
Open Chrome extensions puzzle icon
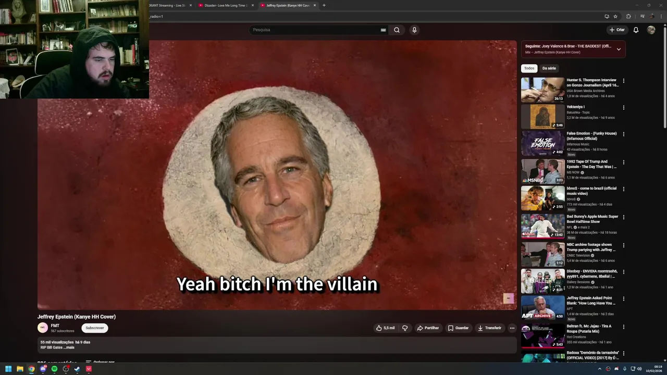click(x=628, y=16)
